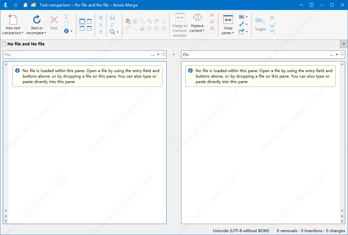348x235 pixels.
Task: Click the comparison report page icon
Action: click(x=66, y=24)
